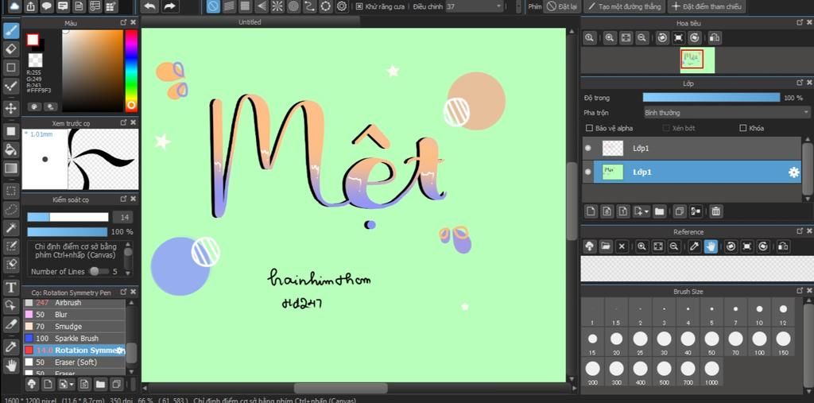Select the Magic Wand tool
Viewport: 814px width, 403px height.
coord(10,227)
